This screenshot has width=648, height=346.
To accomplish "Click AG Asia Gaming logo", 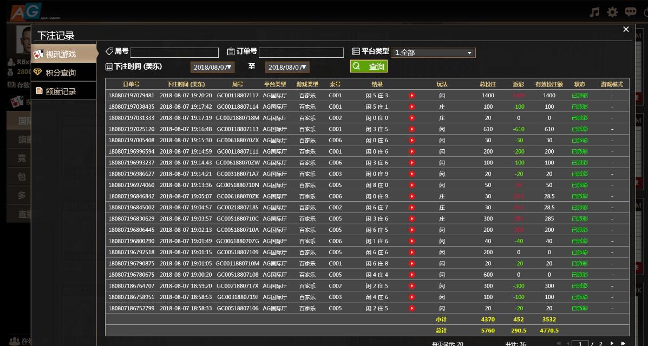I will coord(25,12).
